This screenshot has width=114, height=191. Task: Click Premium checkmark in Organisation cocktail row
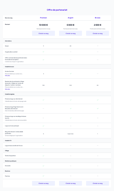[43, 52]
